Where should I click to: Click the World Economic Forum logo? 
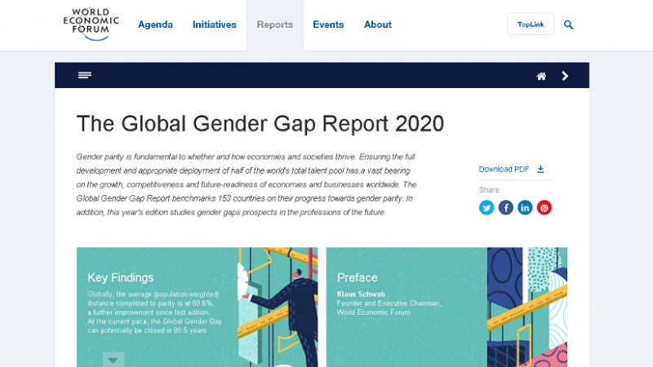91,24
